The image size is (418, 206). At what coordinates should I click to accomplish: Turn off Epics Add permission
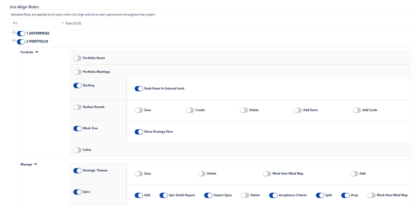[x=139, y=196]
